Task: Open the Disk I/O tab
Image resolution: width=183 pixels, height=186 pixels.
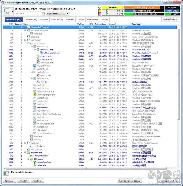Action: point(80,20)
